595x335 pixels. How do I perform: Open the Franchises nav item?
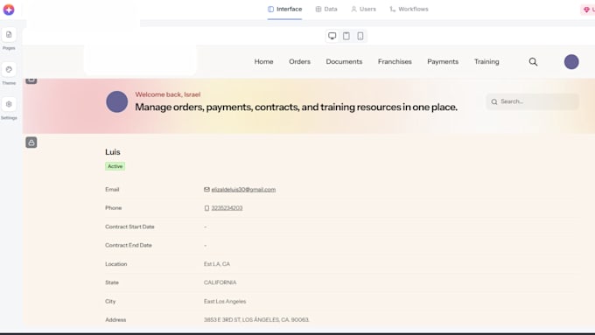pos(395,61)
